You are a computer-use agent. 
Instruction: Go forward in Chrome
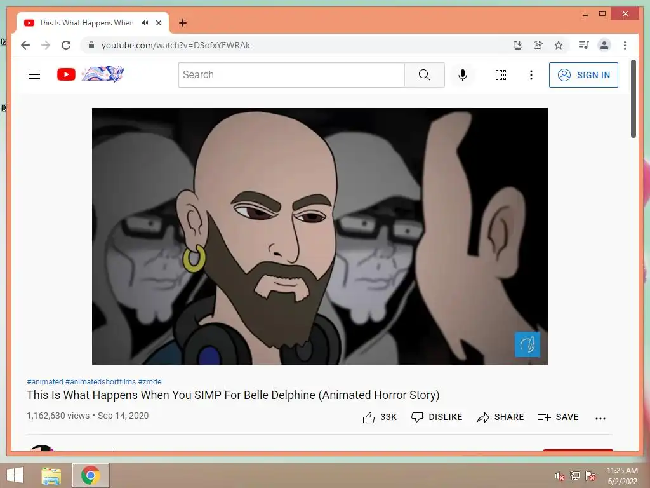point(46,45)
